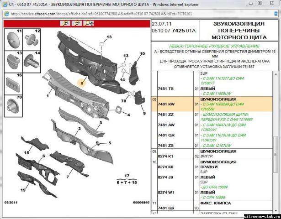The width and height of the screenshot is (281, 219).
Task: Select part number 8274 K0
Action: point(165,167)
